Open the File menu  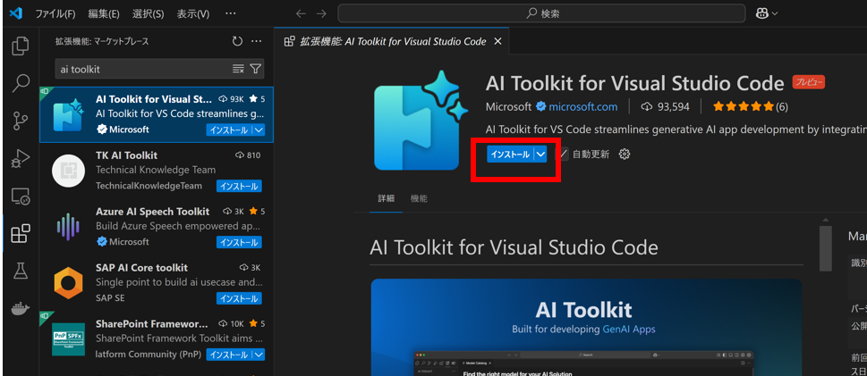click(55, 13)
